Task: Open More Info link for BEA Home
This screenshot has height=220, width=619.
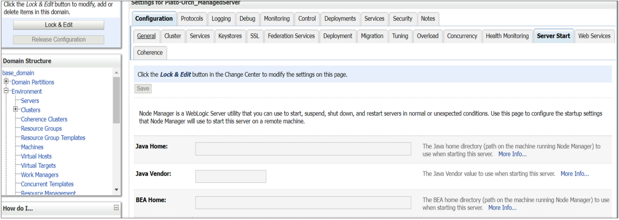Action: [x=502, y=208]
